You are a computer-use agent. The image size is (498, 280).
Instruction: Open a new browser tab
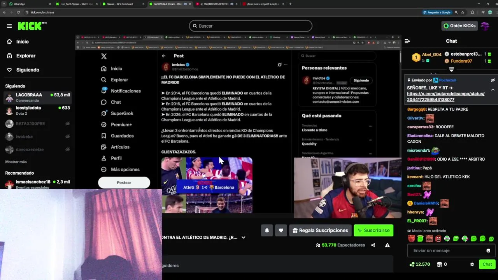click(290, 4)
